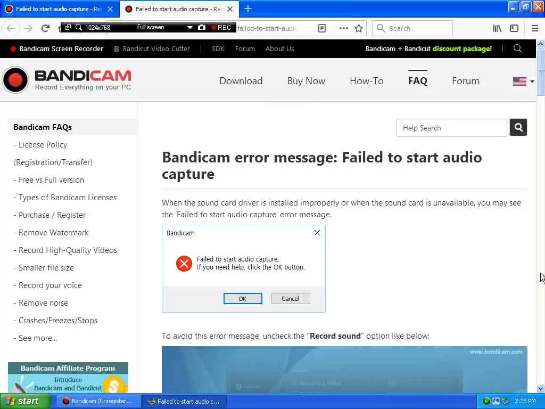Click the 2:36 PM taskbar clock
The image size is (545, 409).
pyautogui.click(x=525, y=402)
